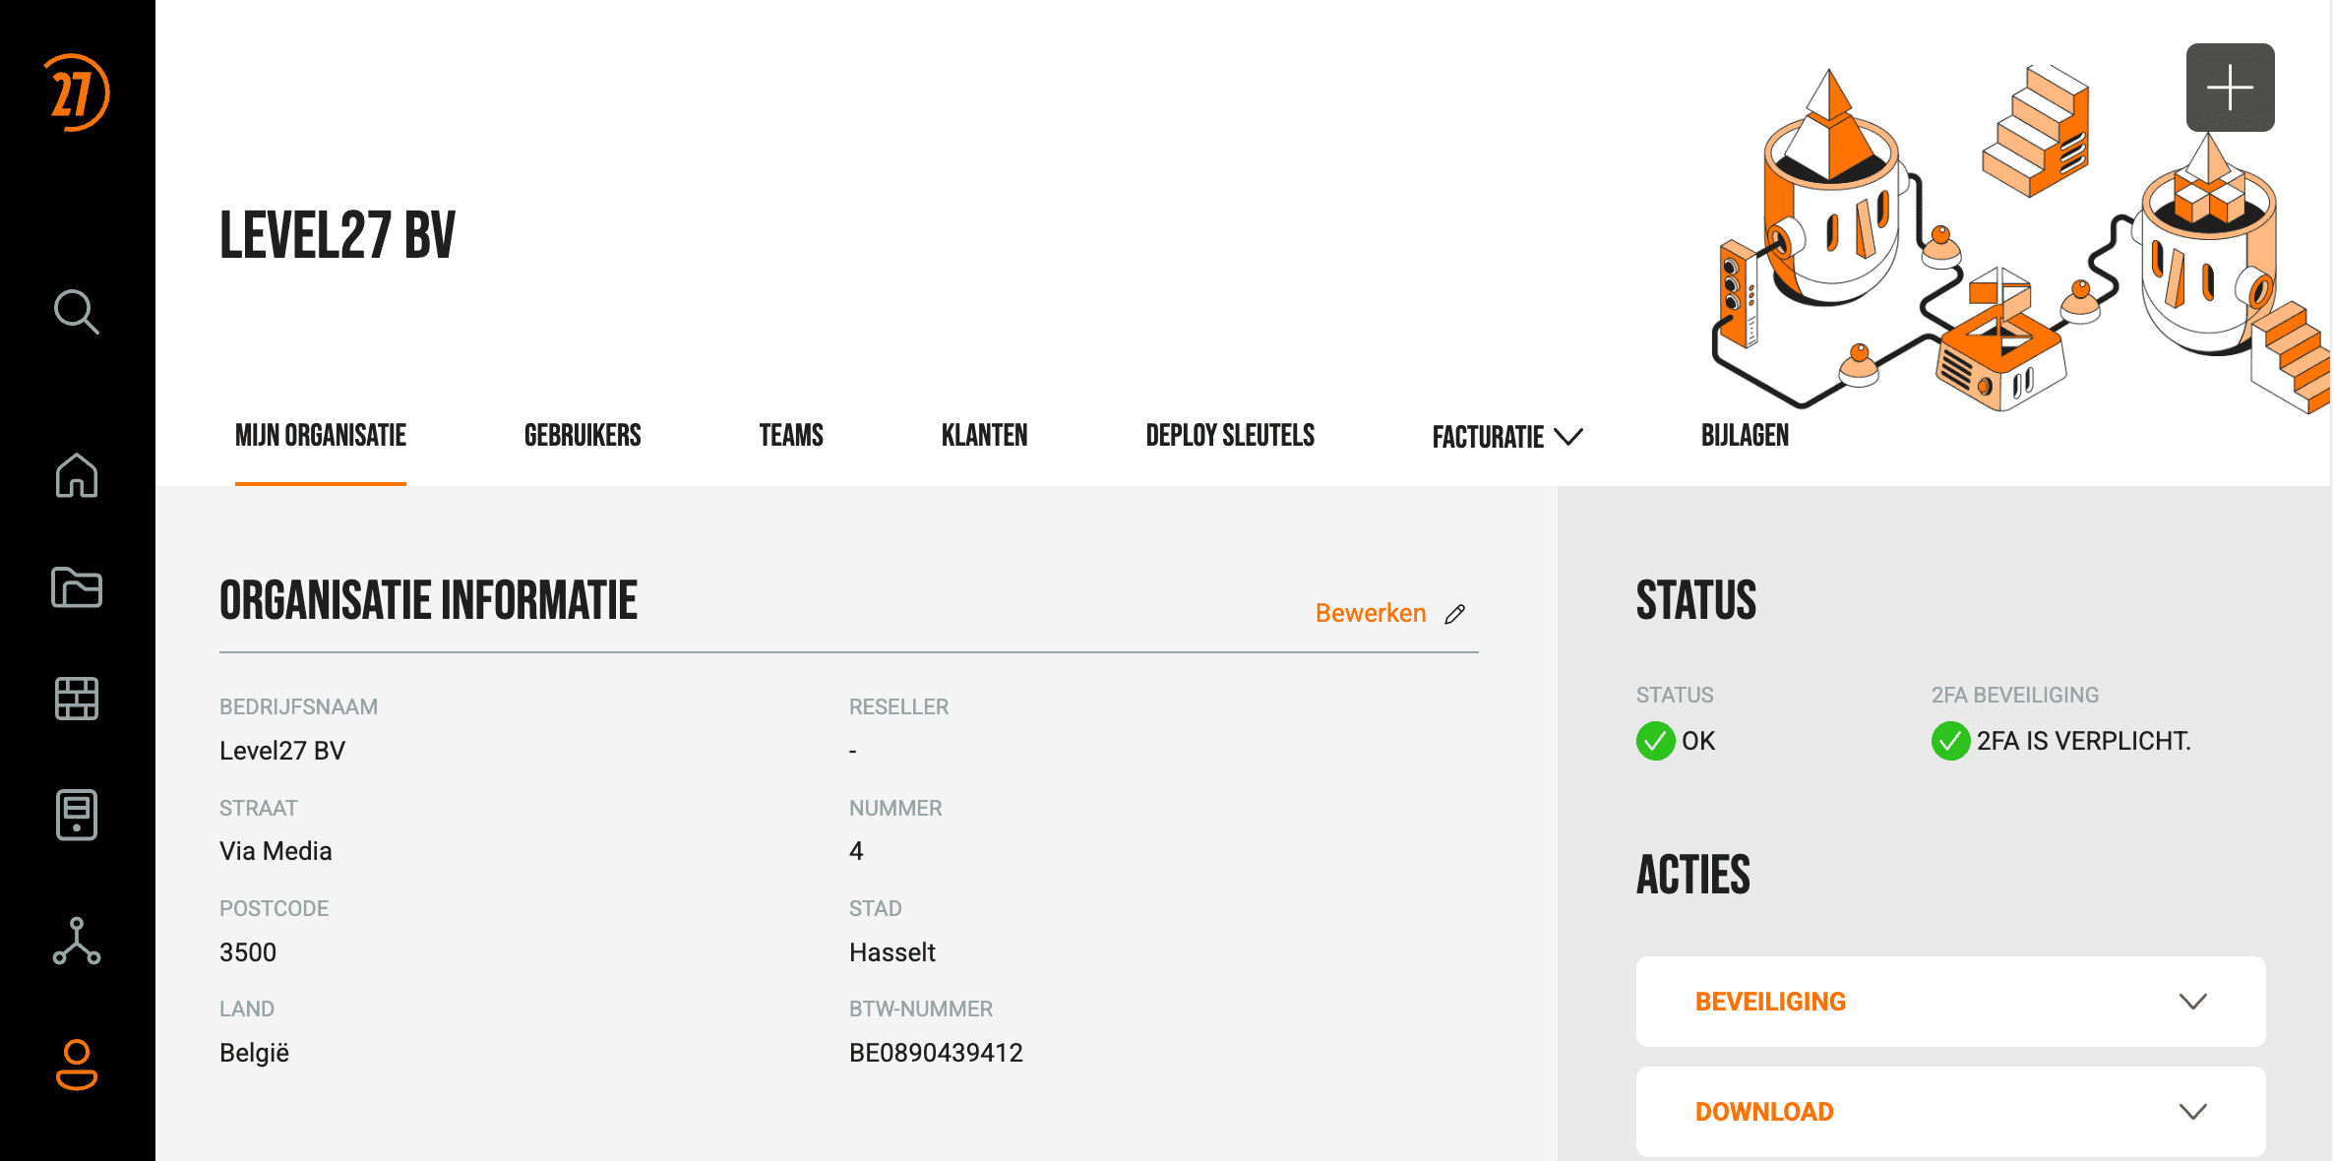2334x1161 pixels.
Task: Click the network nodes sidebar icon
Action: click(x=77, y=941)
